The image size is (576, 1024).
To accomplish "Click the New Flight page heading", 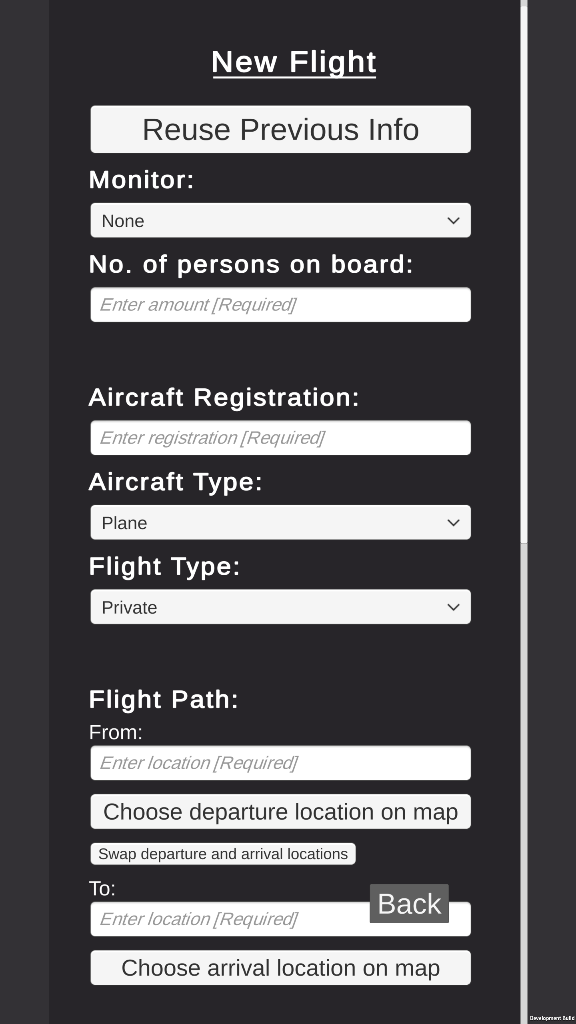I will [x=294, y=62].
